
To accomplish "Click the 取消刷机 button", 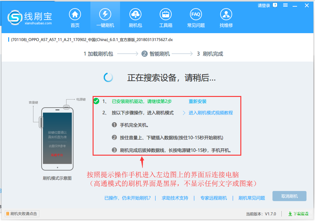I will pyautogui.click(x=289, y=196).
